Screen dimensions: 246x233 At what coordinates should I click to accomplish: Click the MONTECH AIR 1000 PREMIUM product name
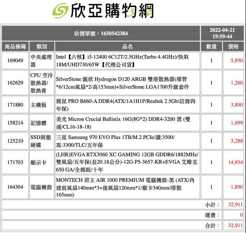(125, 187)
